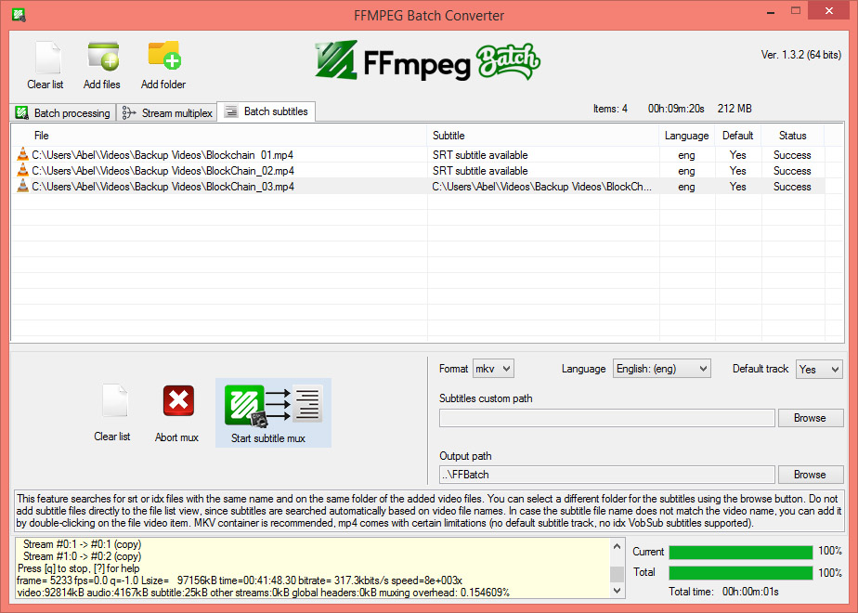Switch to Stream multiplex tab
This screenshot has height=613, width=858.
(x=167, y=112)
